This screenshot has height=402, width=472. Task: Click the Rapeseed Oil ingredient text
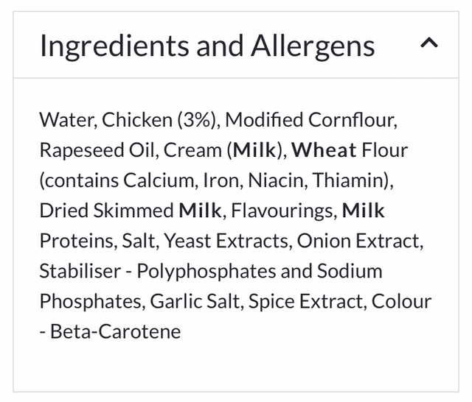click(x=97, y=150)
